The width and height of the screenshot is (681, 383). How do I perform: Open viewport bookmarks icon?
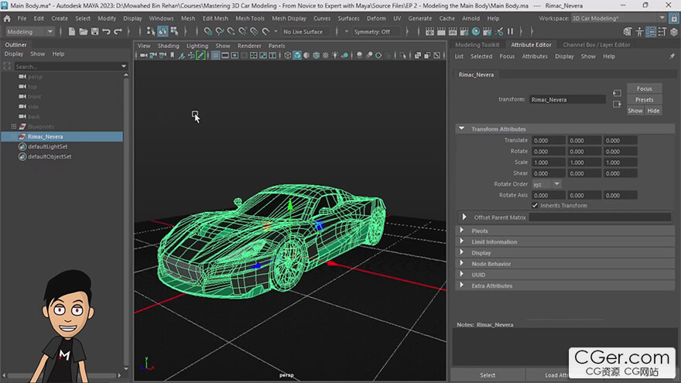point(172,56)
